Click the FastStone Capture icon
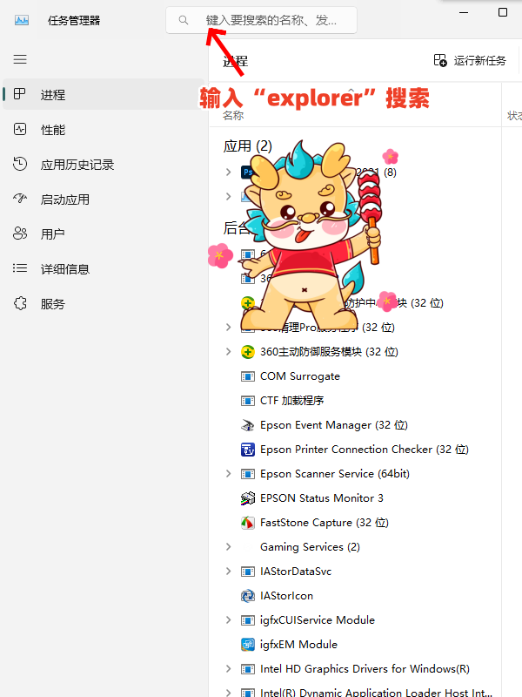The height and width of the screenshot is (697, 522). point(248,523)
